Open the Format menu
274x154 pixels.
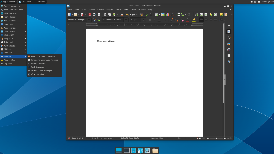(x=101, y=10)
